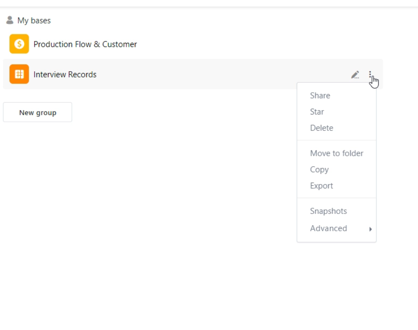Viewport: 418px width, 330px height.
Task: Click the person icon beside My bases
Action: (x=10, y=20)
